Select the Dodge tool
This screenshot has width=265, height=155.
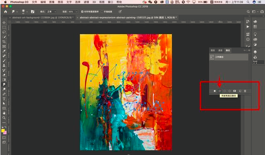(x=4, y=89)
